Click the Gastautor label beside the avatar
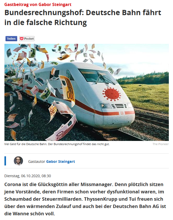The width and height of the screenshot is (173, 220). [37, 162]
